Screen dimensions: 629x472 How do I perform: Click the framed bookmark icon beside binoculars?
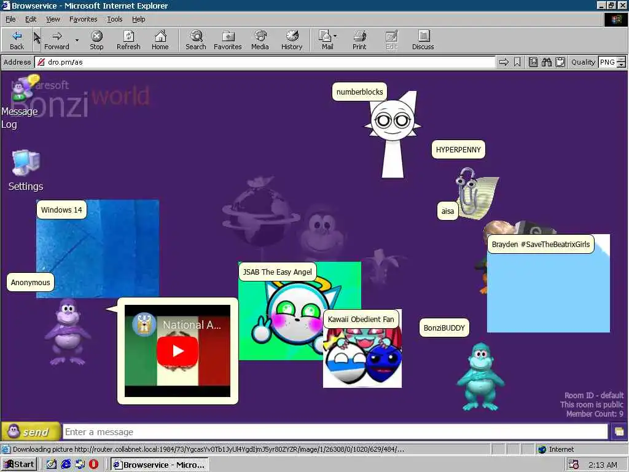pos(533,62)
